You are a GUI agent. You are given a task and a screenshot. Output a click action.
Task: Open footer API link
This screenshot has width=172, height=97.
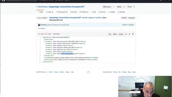[x=119, y=72]
